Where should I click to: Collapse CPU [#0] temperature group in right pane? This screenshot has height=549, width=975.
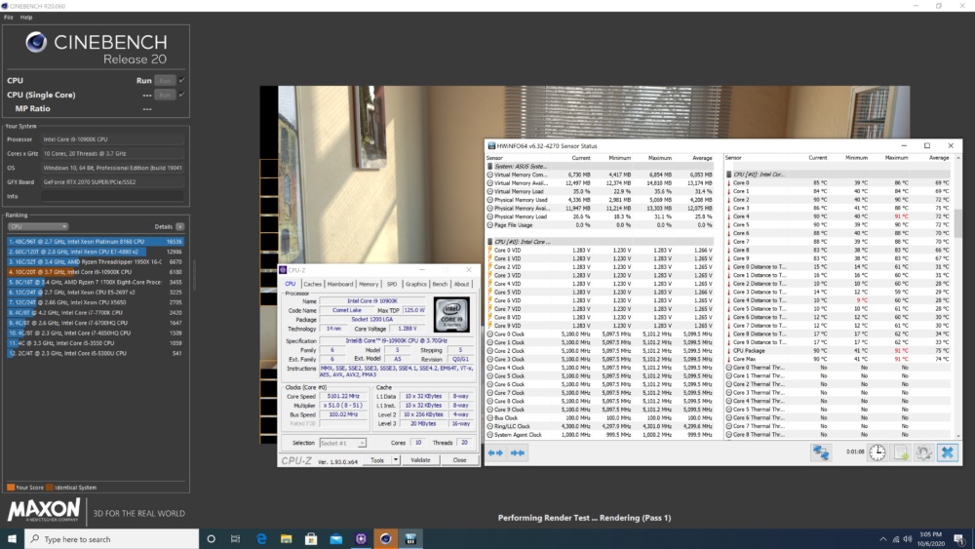[728, 175]
